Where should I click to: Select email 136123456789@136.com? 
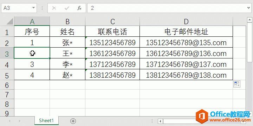186,53
